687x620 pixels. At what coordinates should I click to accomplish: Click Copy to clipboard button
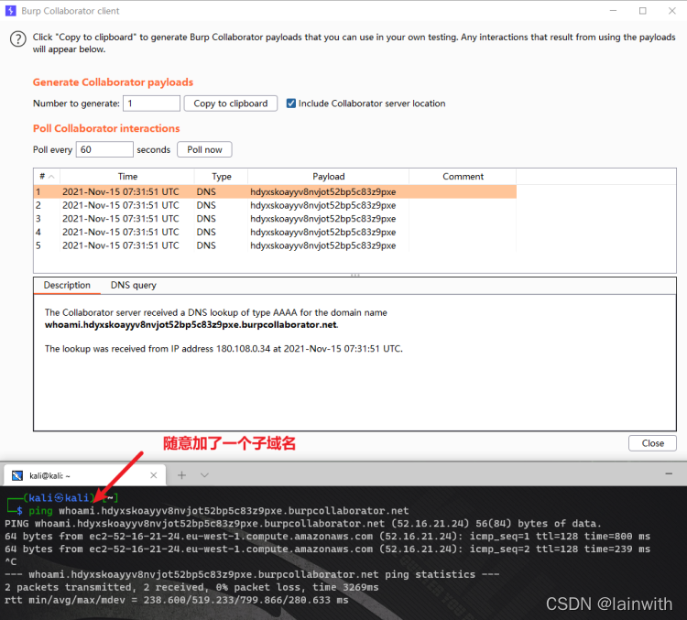click(x=231, y=103)
